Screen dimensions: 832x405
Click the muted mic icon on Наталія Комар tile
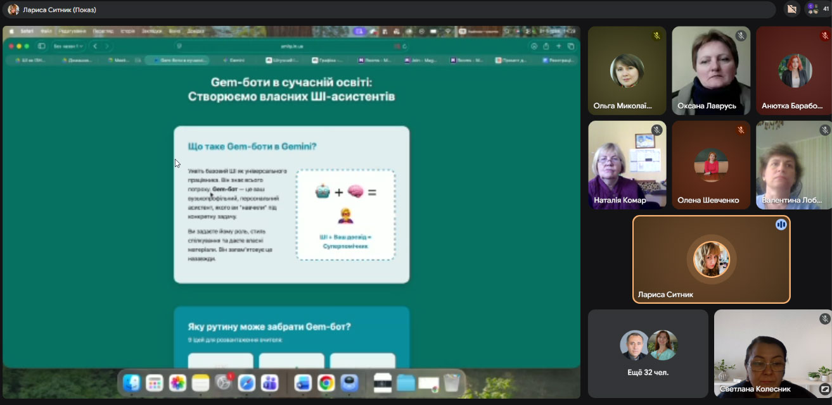(x=657, y=130)
